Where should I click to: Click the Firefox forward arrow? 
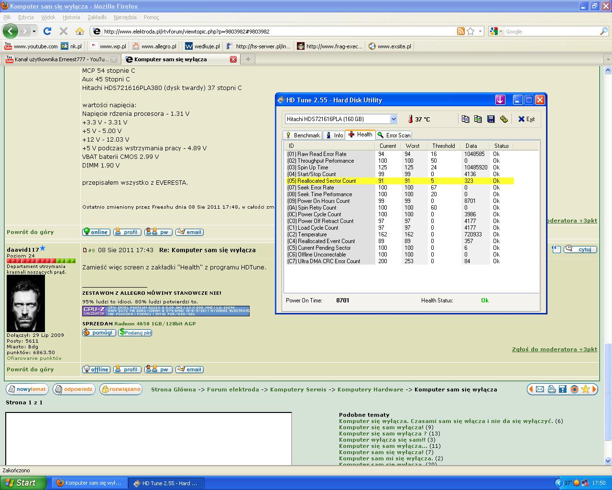click(24, 31)
